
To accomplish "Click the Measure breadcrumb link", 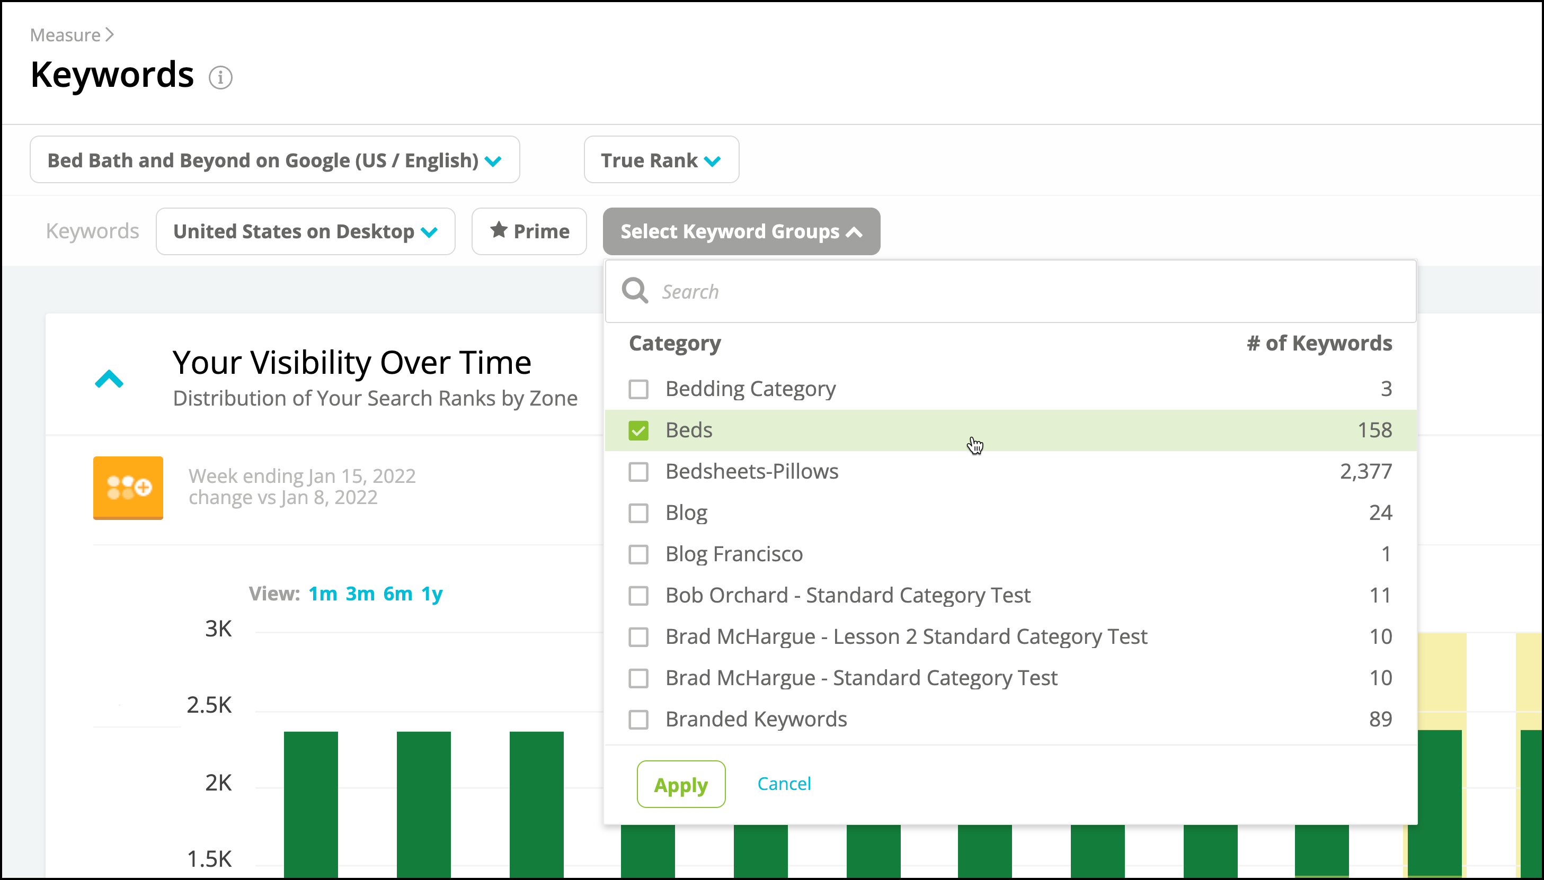I will click(65, 35).
